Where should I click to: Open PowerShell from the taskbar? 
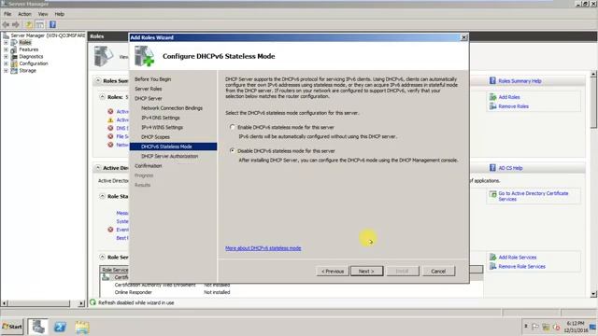click(x=60, y=327)
